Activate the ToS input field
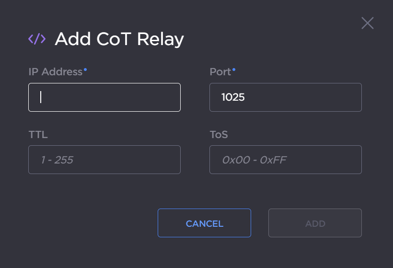 pos(285,160)
